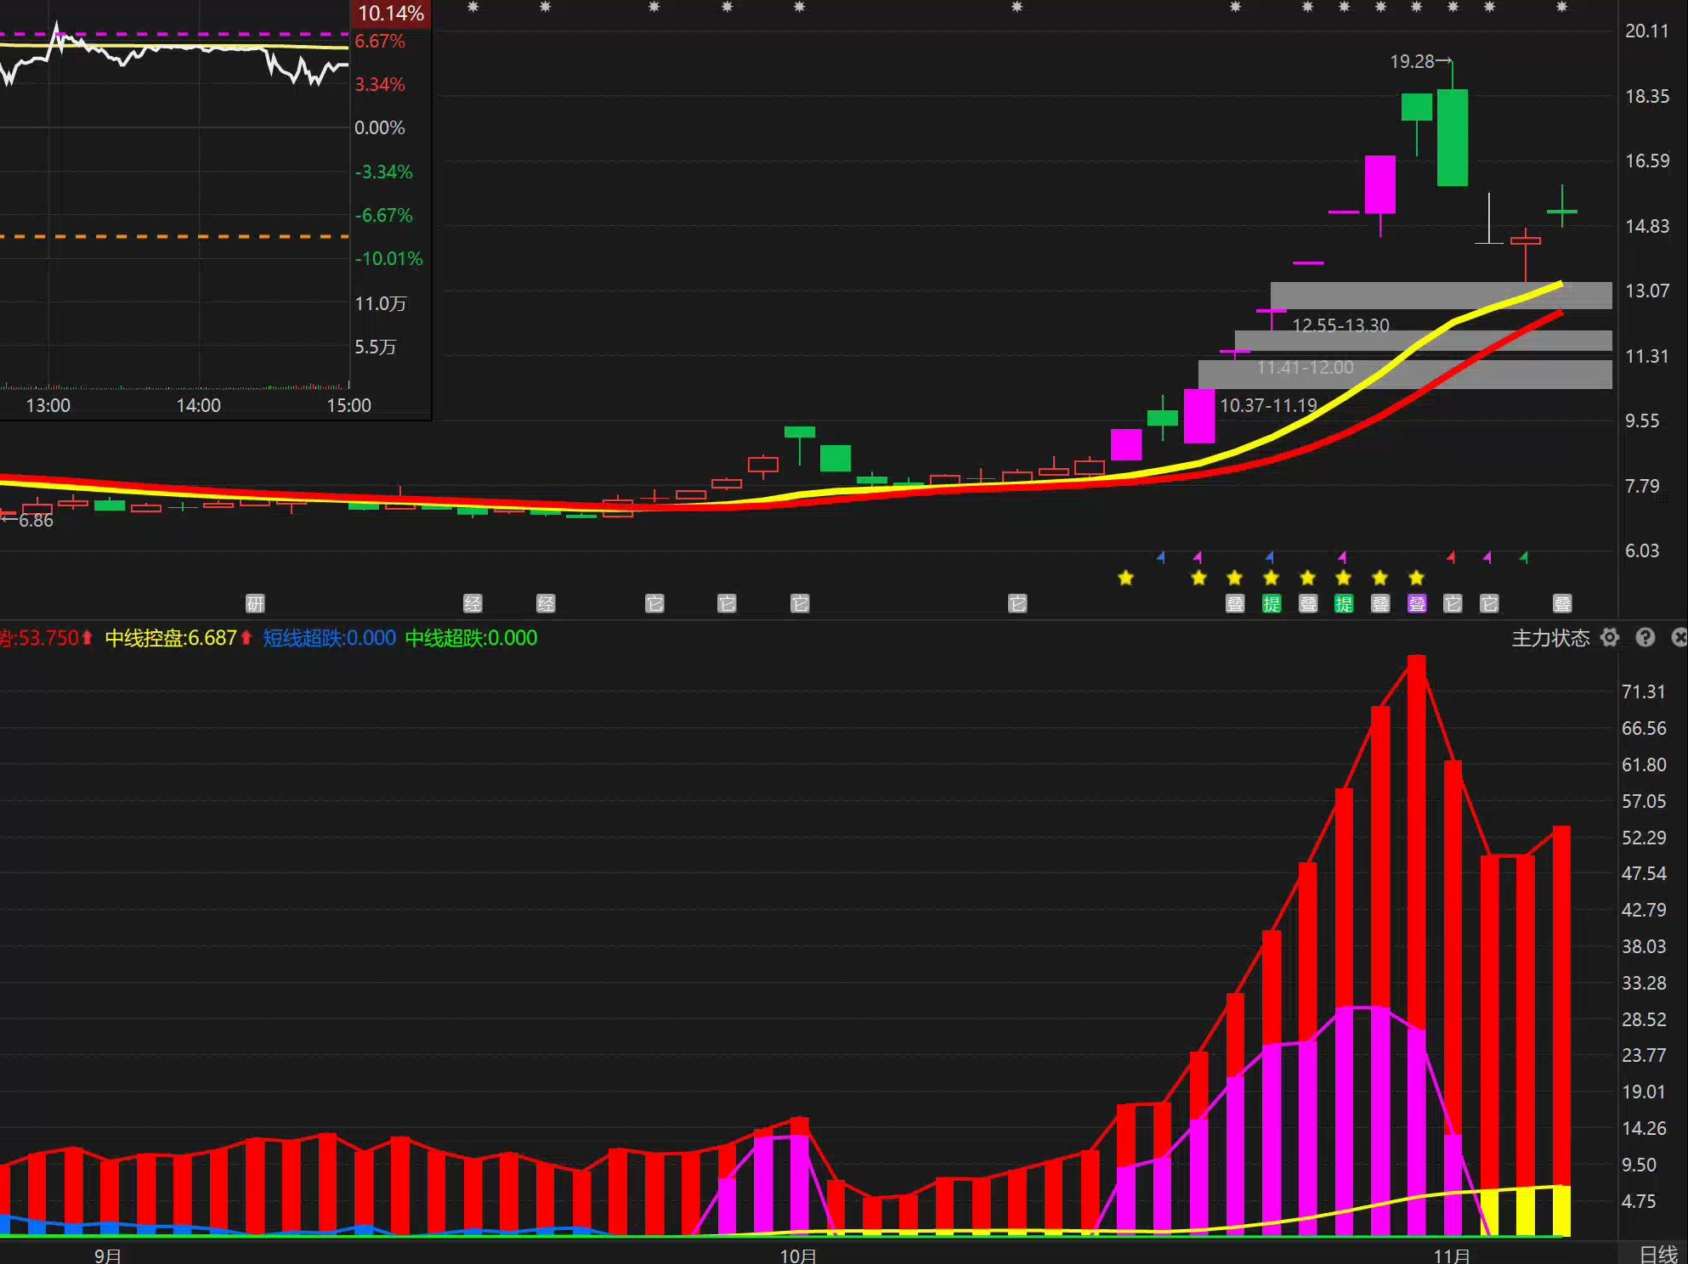Viewport: 1688px width, 1264px height.
Task: Select the isolated yellow star under the first magenta candle
Action: (1125, 578)
